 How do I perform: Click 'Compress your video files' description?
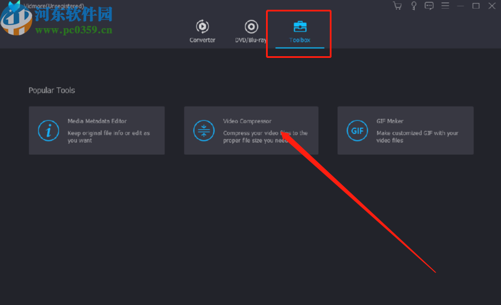265,136
